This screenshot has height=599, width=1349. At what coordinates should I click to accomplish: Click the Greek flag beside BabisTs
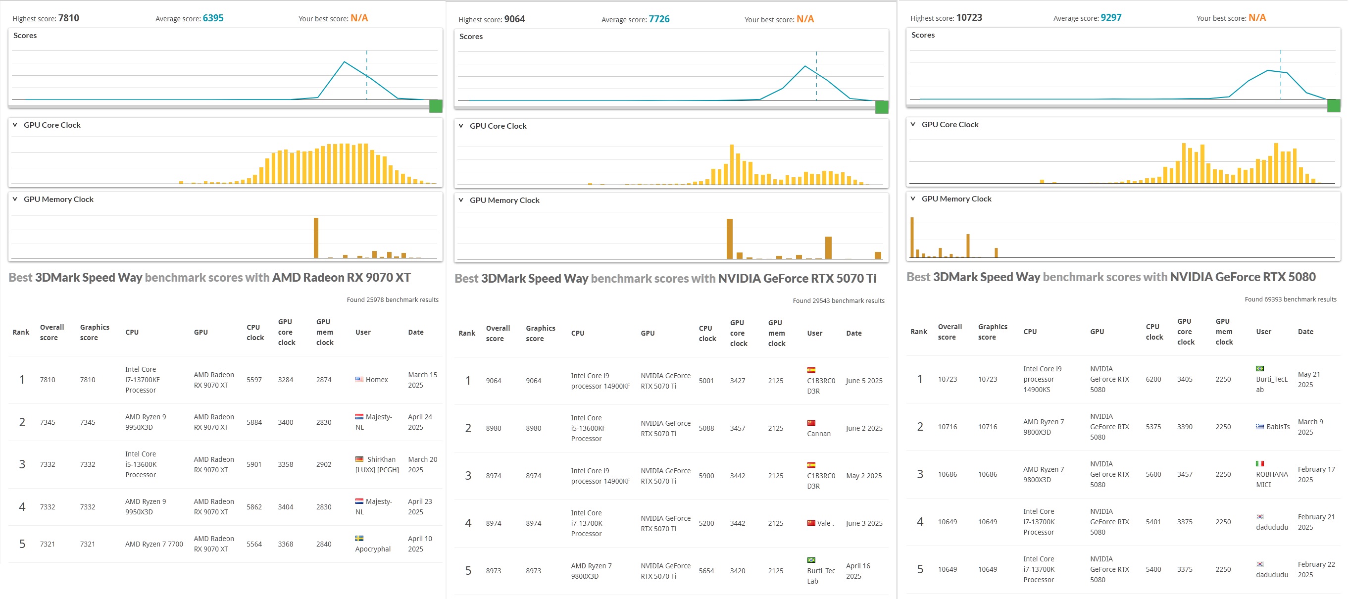coord(1260,427)
